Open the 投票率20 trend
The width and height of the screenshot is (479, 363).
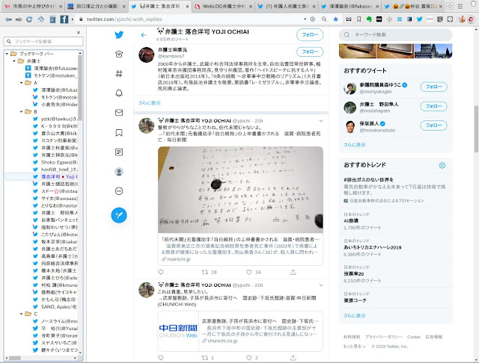[396, 273]
